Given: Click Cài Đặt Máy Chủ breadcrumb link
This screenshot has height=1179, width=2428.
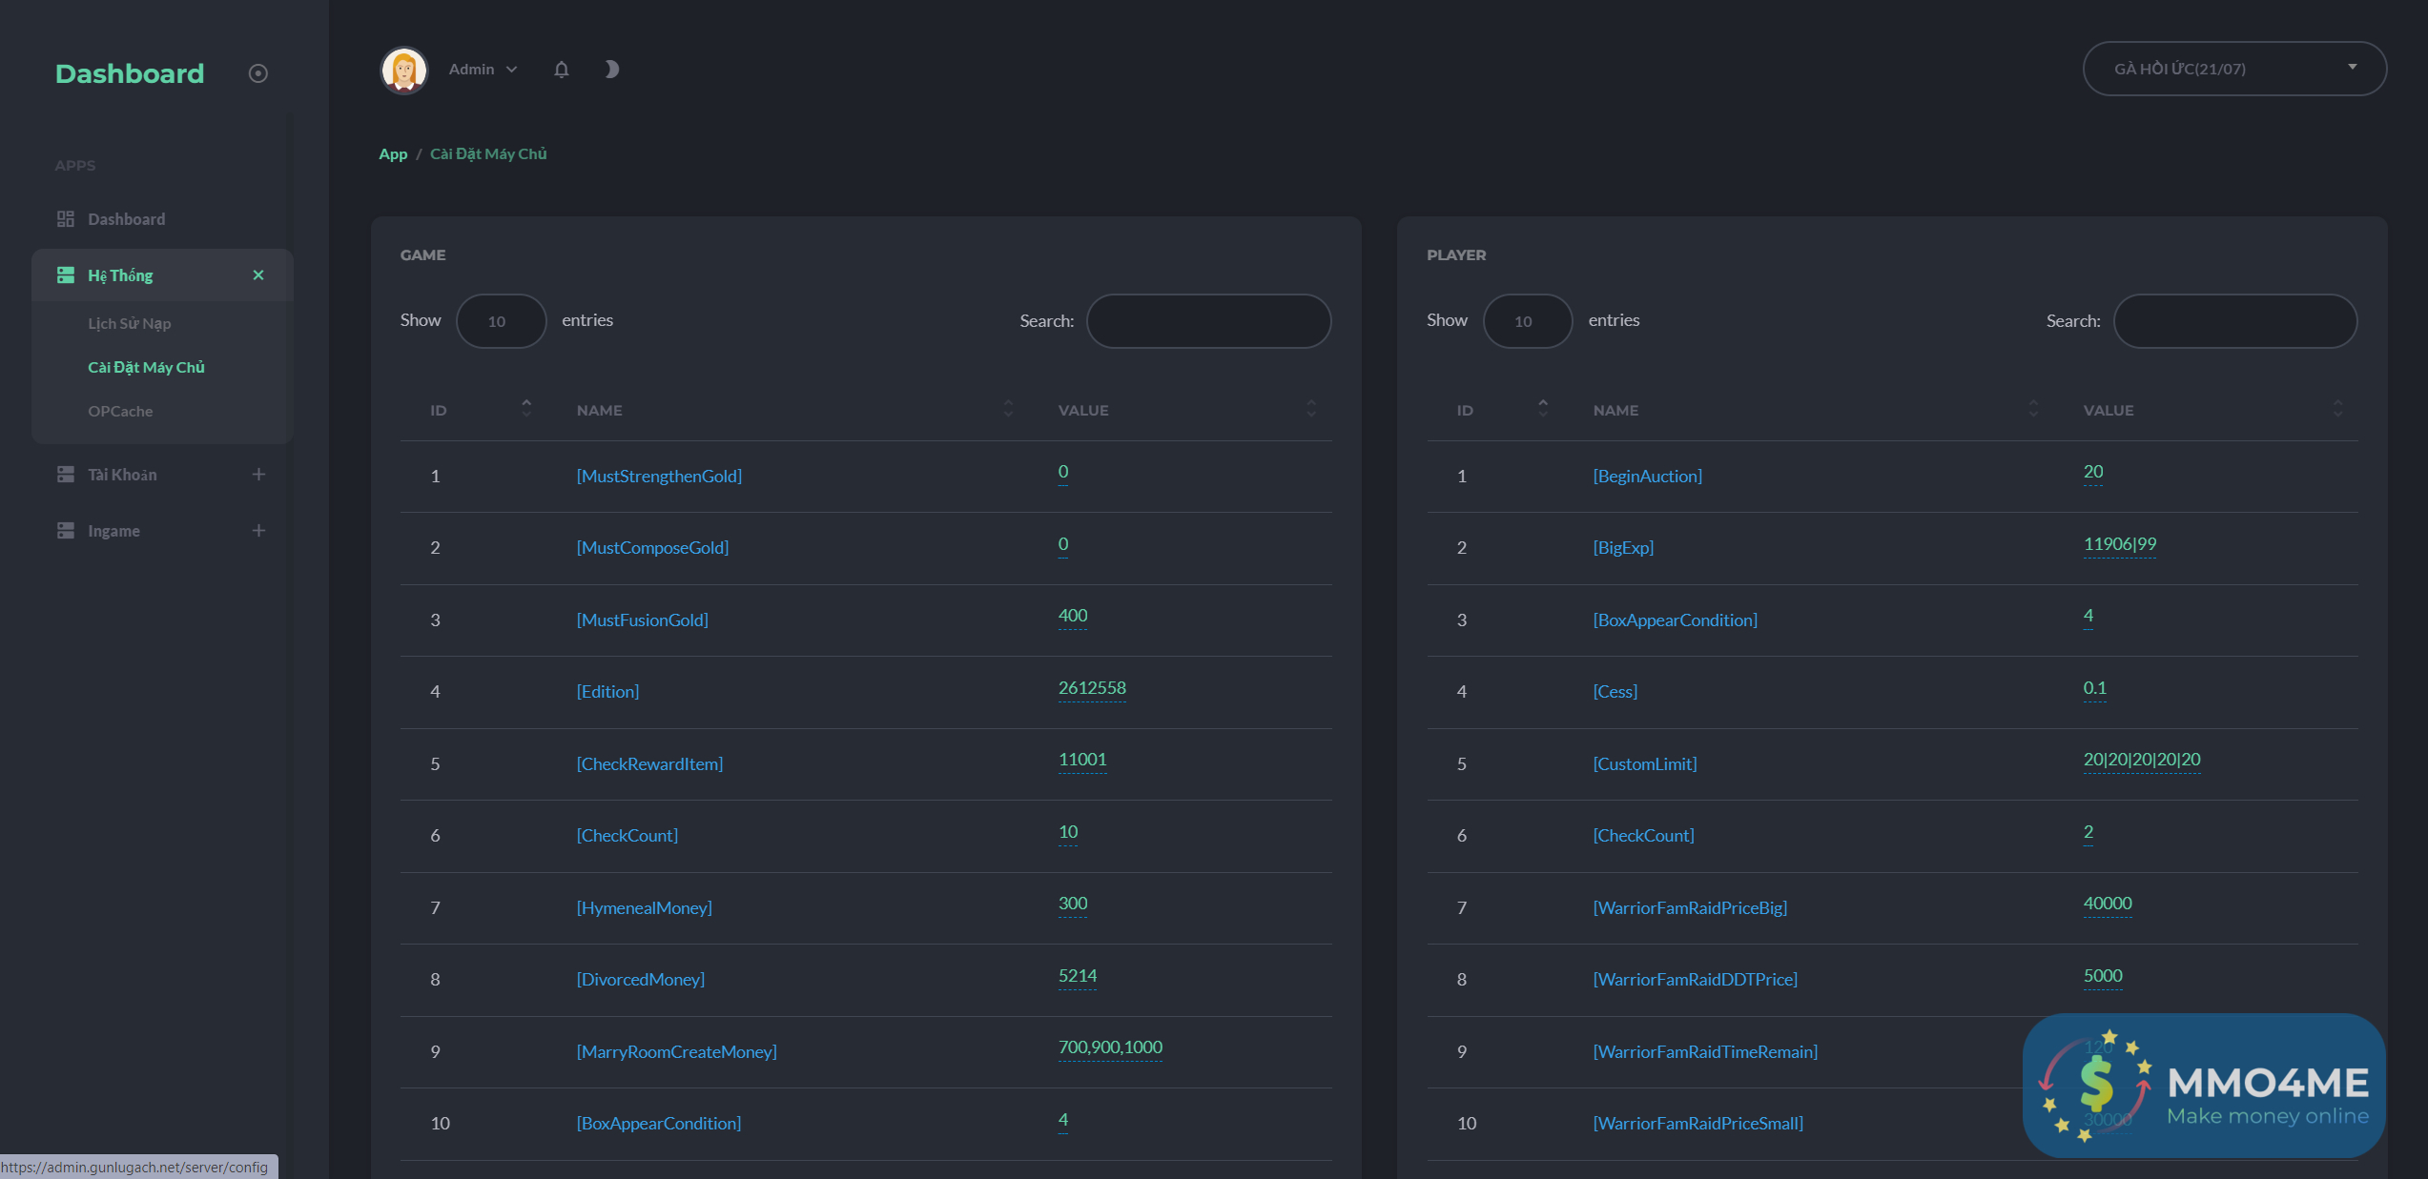Looking at the screenshot, I should [x=488, y=153].
